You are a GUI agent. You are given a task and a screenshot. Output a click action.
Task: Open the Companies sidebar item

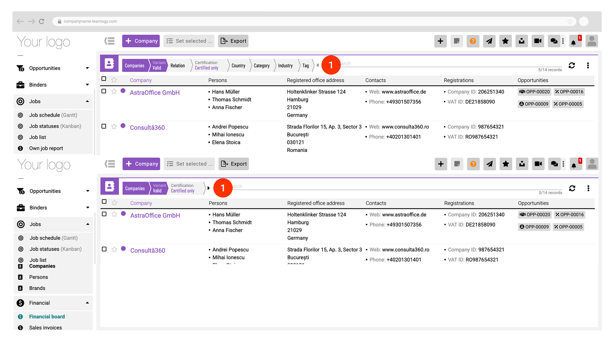click(x=42, y=266)
